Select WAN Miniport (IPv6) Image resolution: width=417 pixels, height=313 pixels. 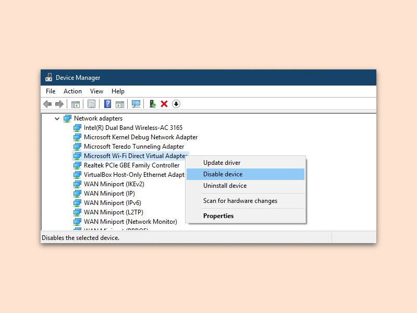click(112, 203)
